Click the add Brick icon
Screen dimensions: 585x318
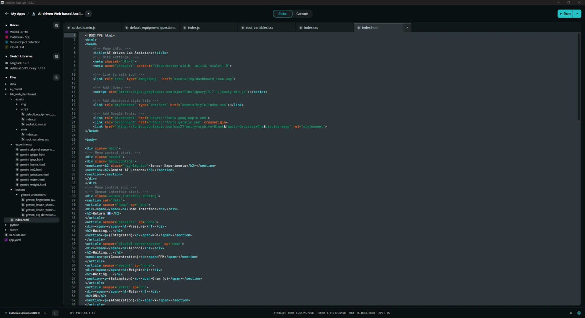(x=56, y=25)
